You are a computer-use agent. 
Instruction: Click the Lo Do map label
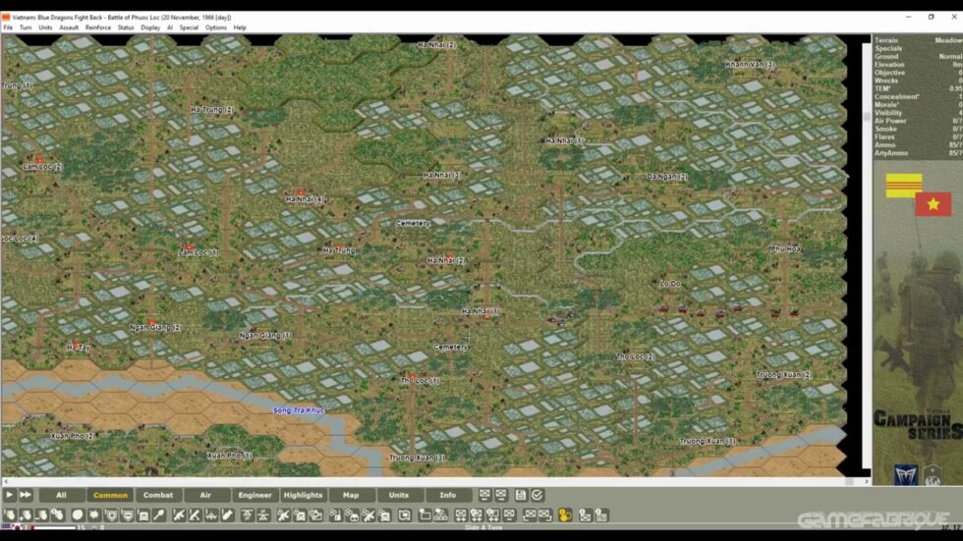[x=670, y=284]
